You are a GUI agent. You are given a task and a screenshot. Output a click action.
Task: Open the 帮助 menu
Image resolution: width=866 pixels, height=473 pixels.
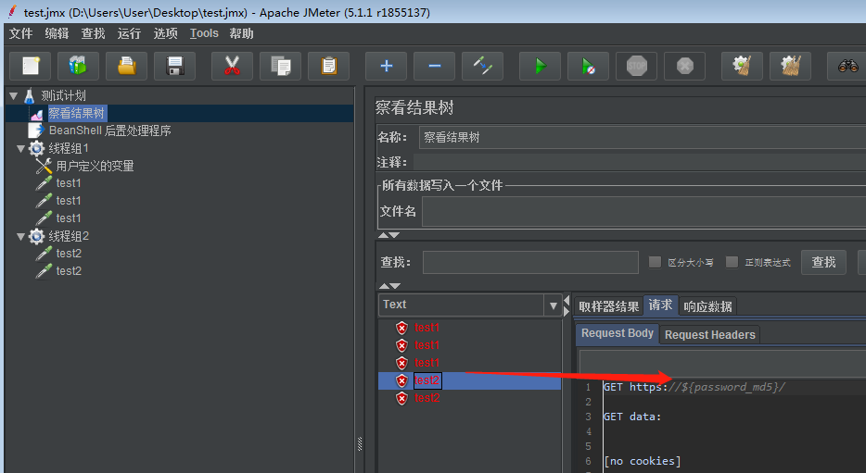(x=241, y=33)
